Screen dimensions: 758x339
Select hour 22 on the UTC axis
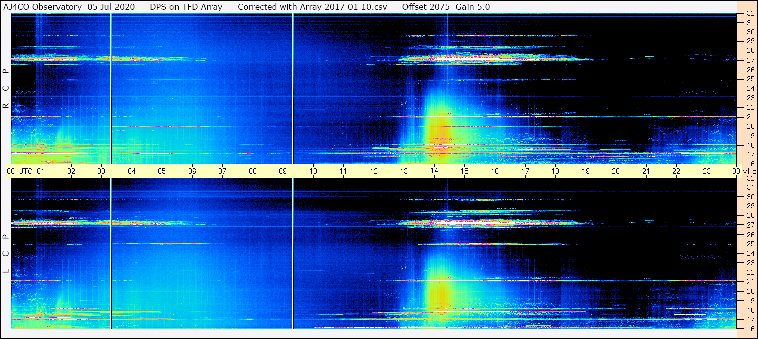tap(676, 171)
